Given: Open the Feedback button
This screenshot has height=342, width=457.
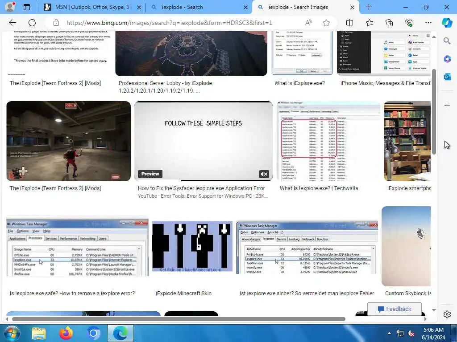Looking at the screenshot, I should tap(395, 309).
